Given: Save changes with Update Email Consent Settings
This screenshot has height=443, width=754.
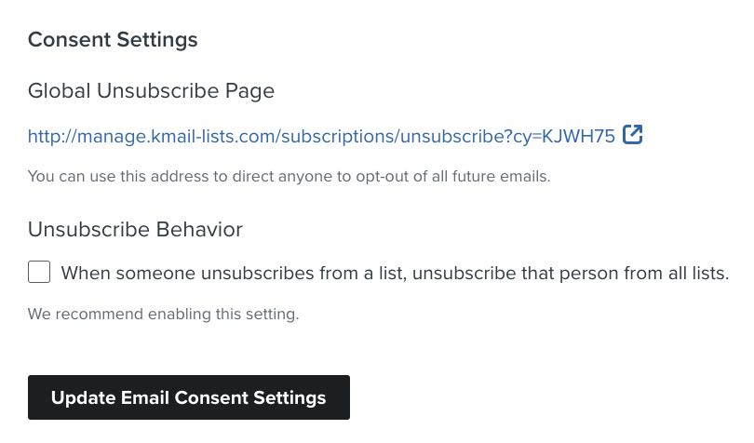Looking at the screenshot, I should click(x=189, y=397).
